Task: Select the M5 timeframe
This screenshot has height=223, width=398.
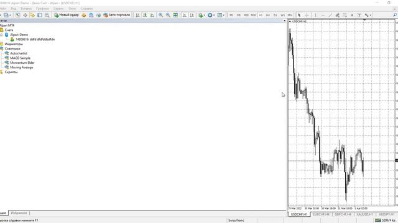Action: 239,15
